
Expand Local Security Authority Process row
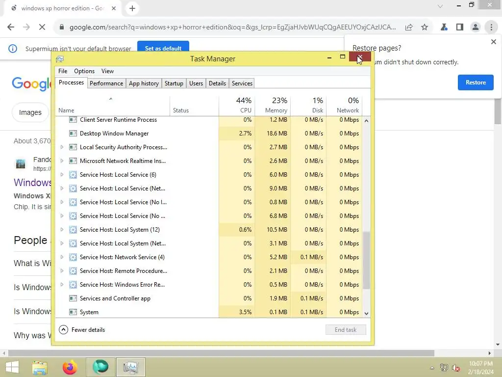click(62, 147)
